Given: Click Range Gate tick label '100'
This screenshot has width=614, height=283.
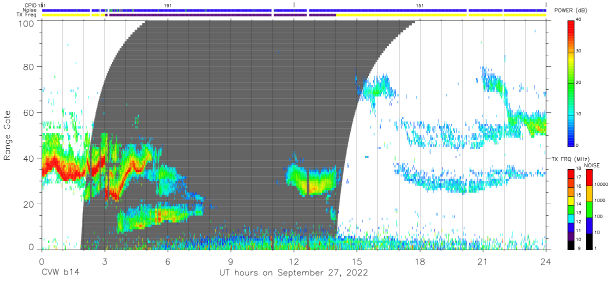Looking at the screenshot, I should [x=27, y=23].
